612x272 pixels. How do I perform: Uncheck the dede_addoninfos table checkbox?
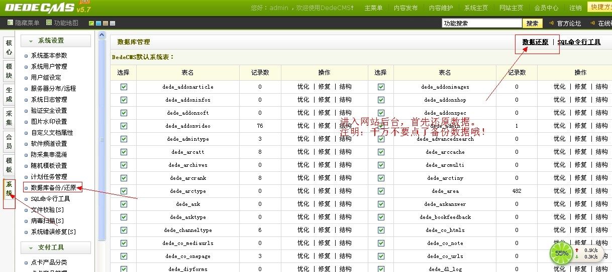(x=124, y=100)
